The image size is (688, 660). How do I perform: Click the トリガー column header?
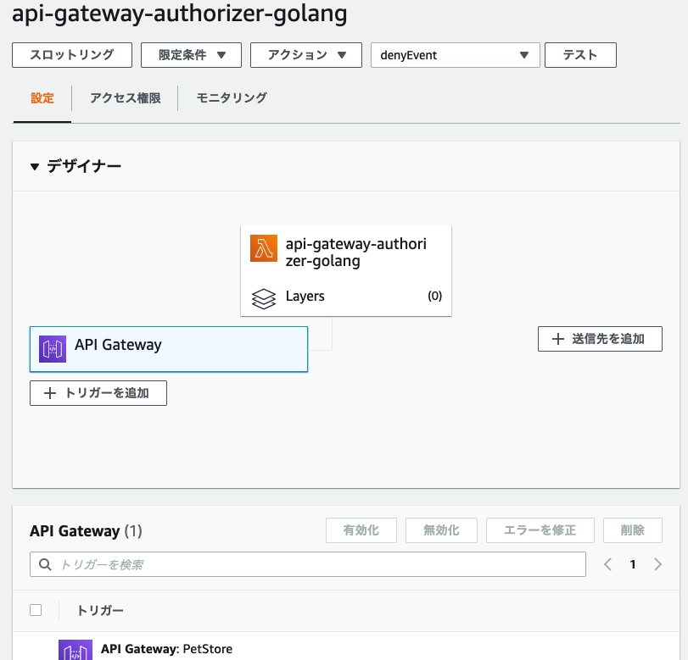(100, 611)
